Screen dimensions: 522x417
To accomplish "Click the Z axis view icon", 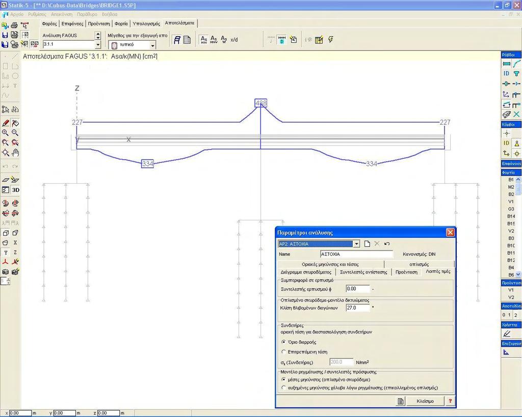I will [15, 253].
